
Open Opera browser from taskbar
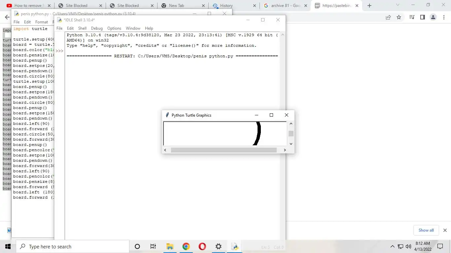coord(202,246)
